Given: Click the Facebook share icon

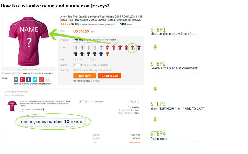Looking at the screenshot, I should [x=29, y=79].
